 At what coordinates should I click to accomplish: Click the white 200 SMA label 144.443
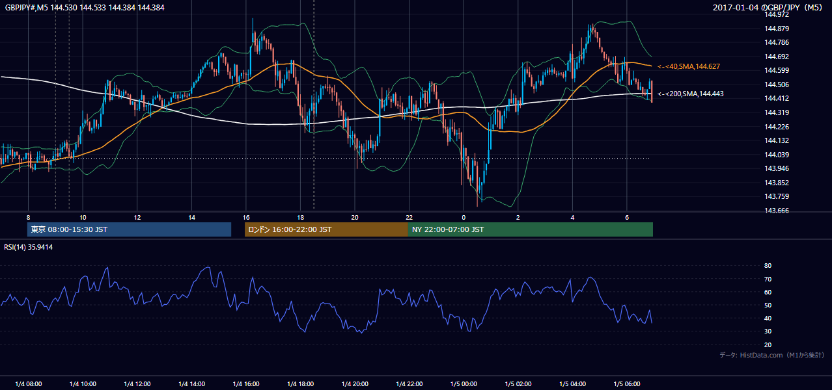[691, 94]
